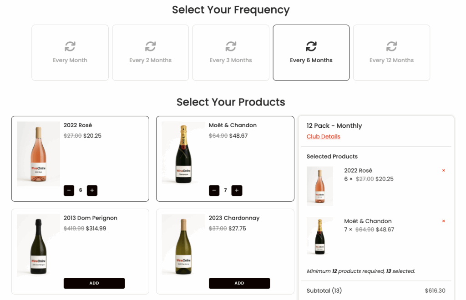Click Moët thumbnail in Selected Products

point(320,236)
